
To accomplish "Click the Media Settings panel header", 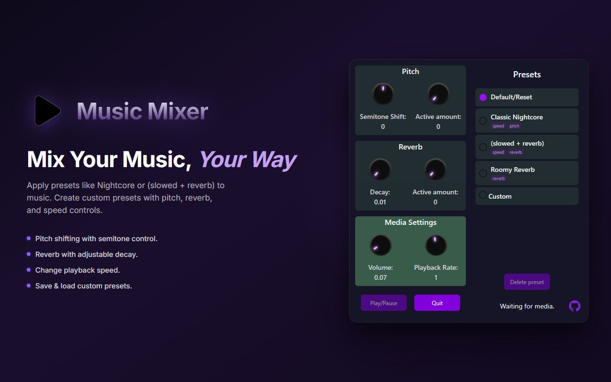I will coord(410,222).
